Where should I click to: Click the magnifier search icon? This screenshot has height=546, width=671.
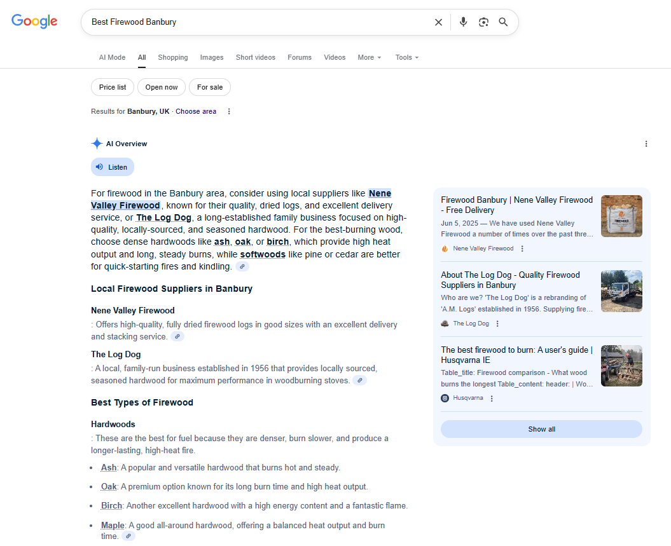pos(503,22)
